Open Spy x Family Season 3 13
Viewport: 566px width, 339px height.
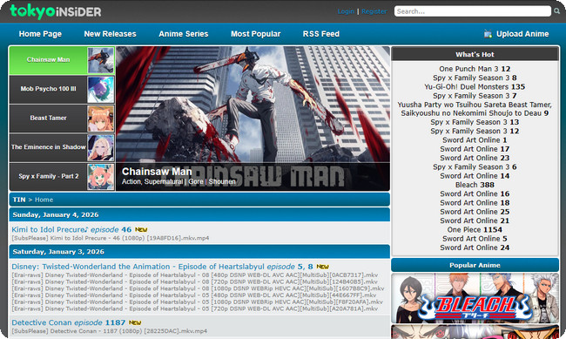[475, 122]
